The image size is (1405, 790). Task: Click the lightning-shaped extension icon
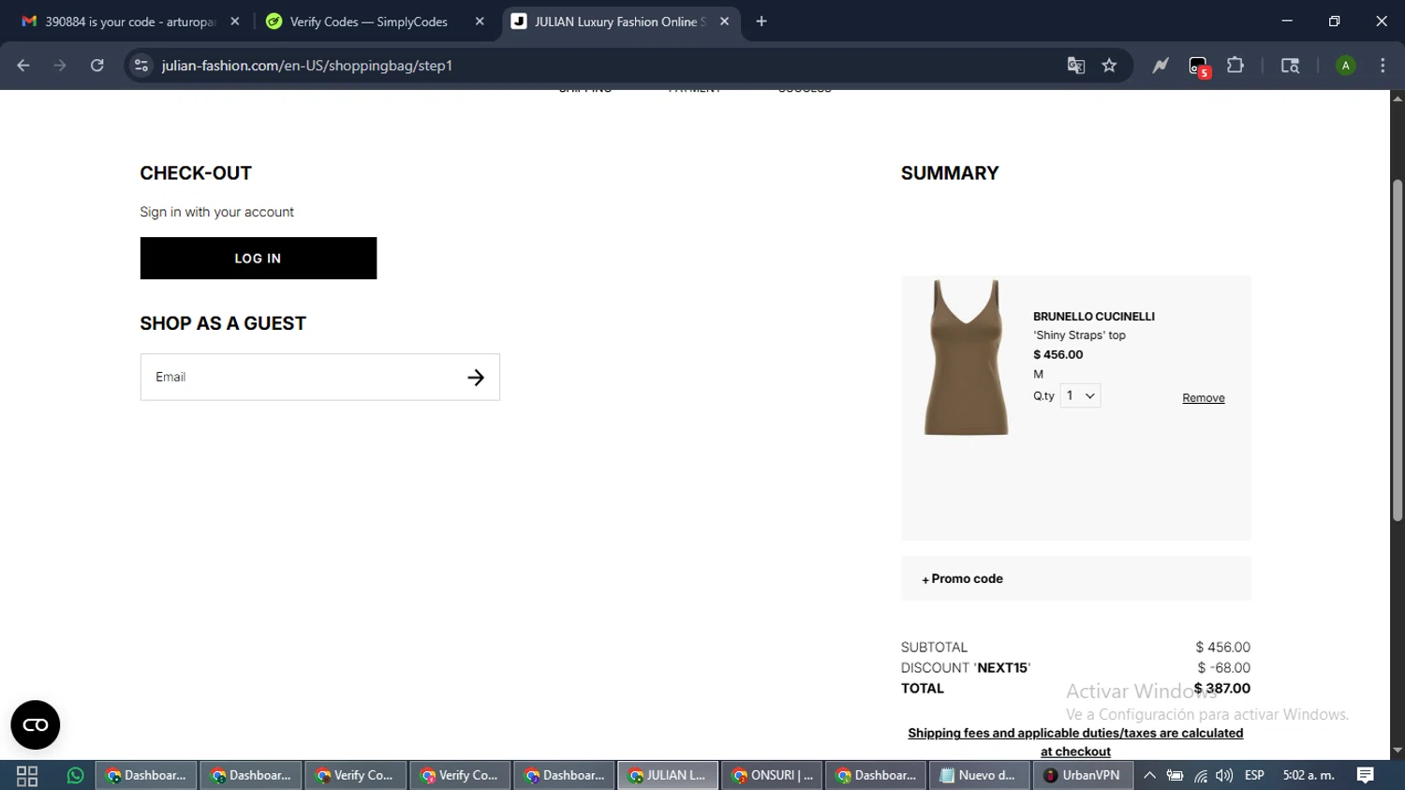click(1161, 66)
